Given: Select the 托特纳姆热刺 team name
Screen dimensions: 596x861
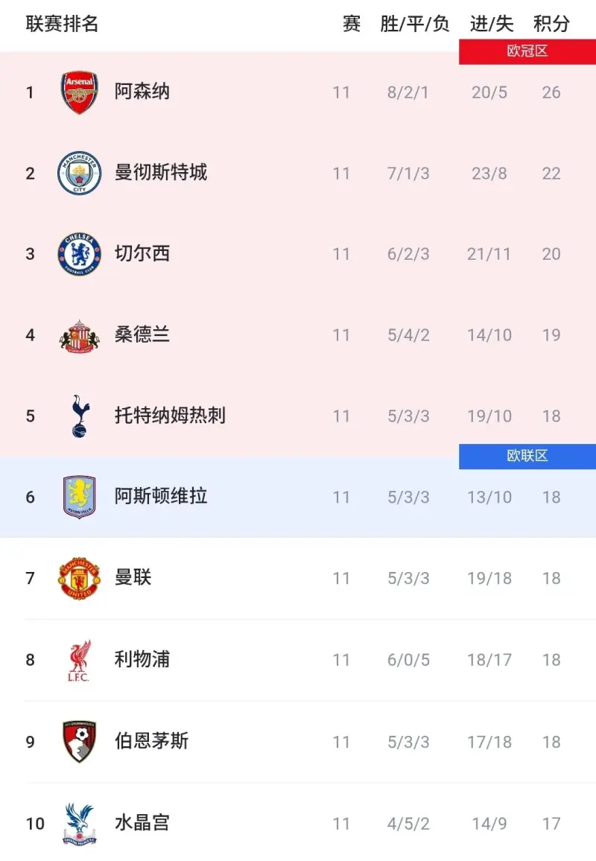Looking at the screenshot, I should (x=170, y=416).
